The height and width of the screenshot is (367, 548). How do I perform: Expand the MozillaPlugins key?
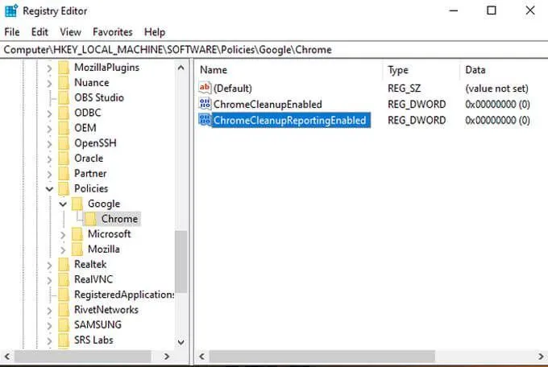(49, 68)
